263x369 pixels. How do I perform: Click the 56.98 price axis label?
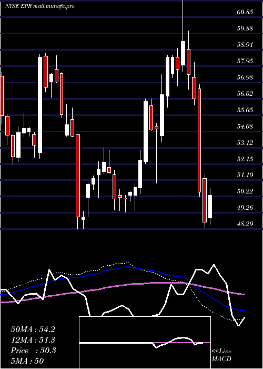tap(245, 77)
